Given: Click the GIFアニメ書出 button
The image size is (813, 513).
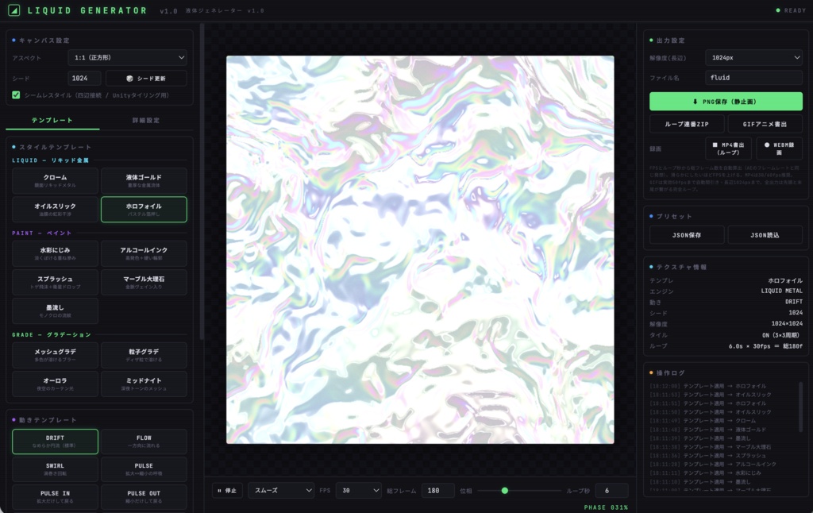Looking at the screenshot, I should (765, 125).
